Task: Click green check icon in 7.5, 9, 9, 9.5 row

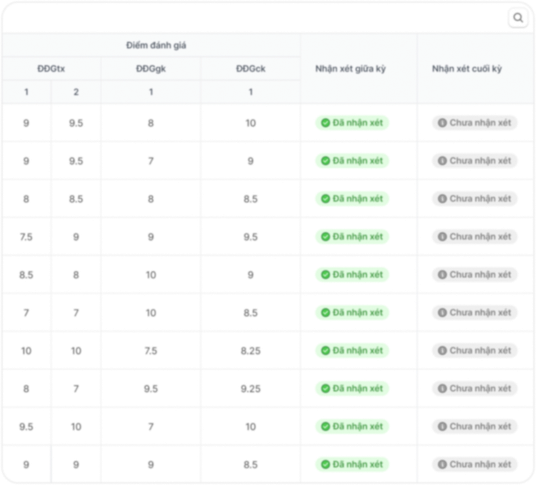Action: tap(326, 237)
